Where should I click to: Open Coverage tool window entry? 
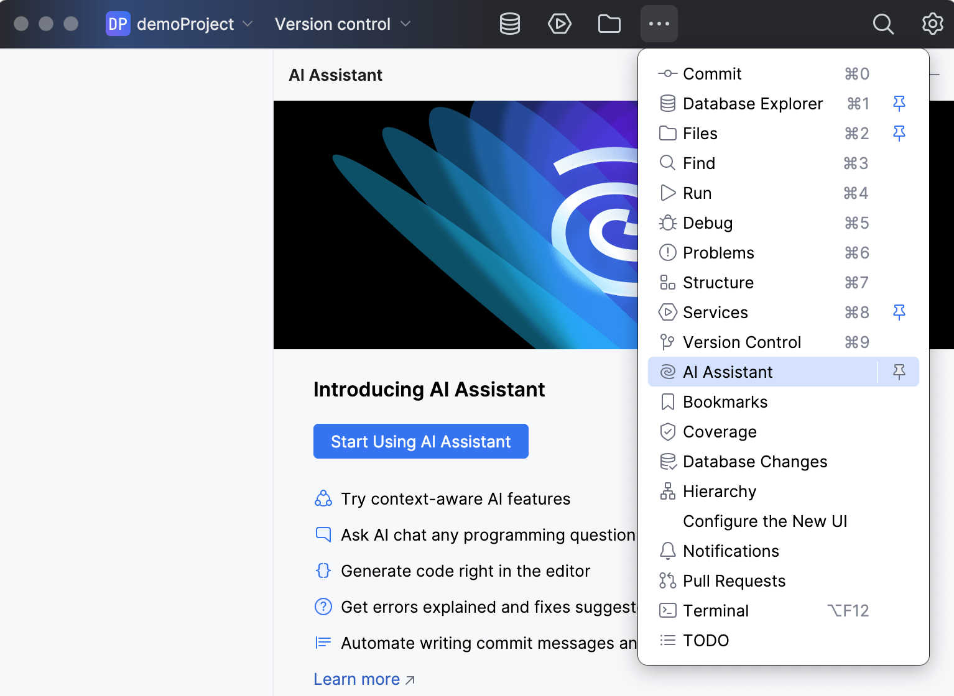(x=784, y=431)
